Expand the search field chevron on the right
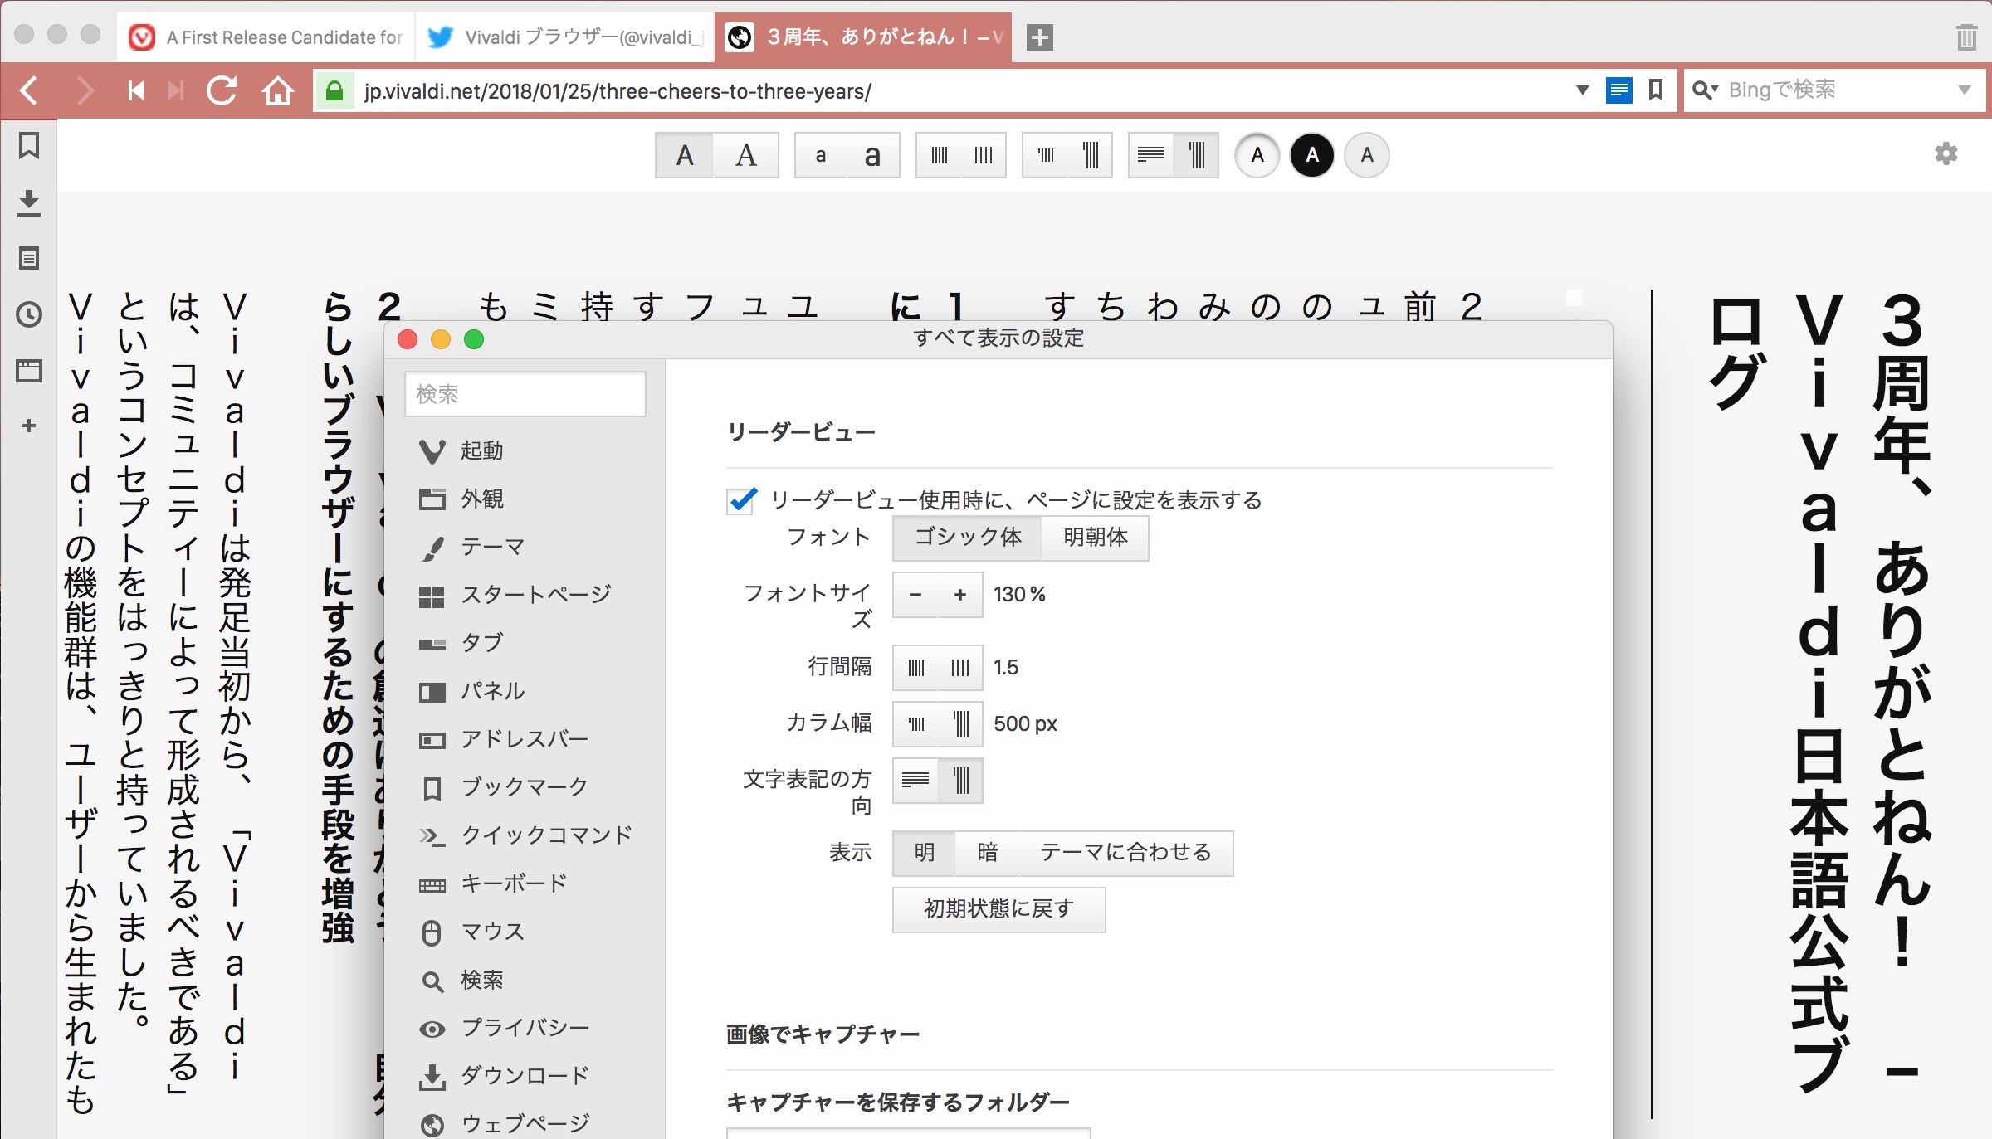The width and height of the screenshot is (1992, 1139). click(x=1965, y=91)
